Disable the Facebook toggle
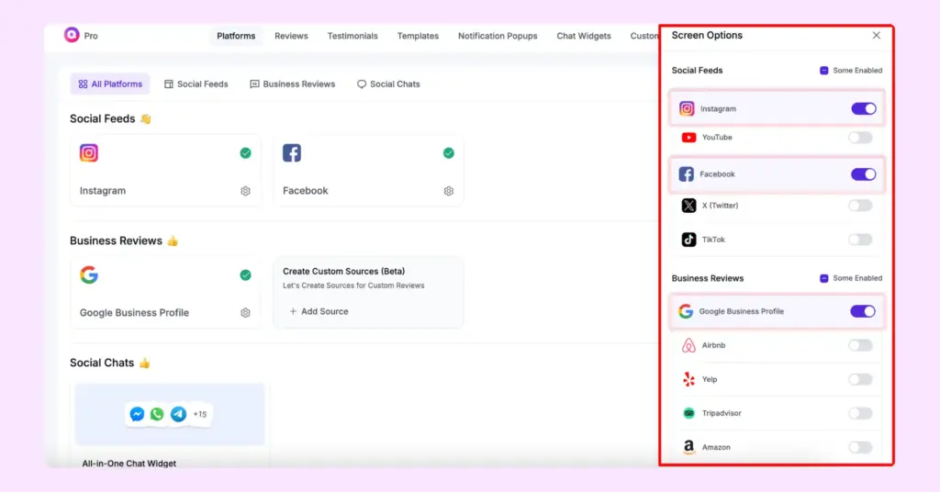 (x=864, y=174)
